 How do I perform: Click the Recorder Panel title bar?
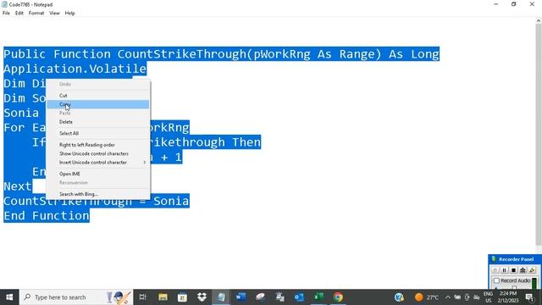tap(515, 259)
